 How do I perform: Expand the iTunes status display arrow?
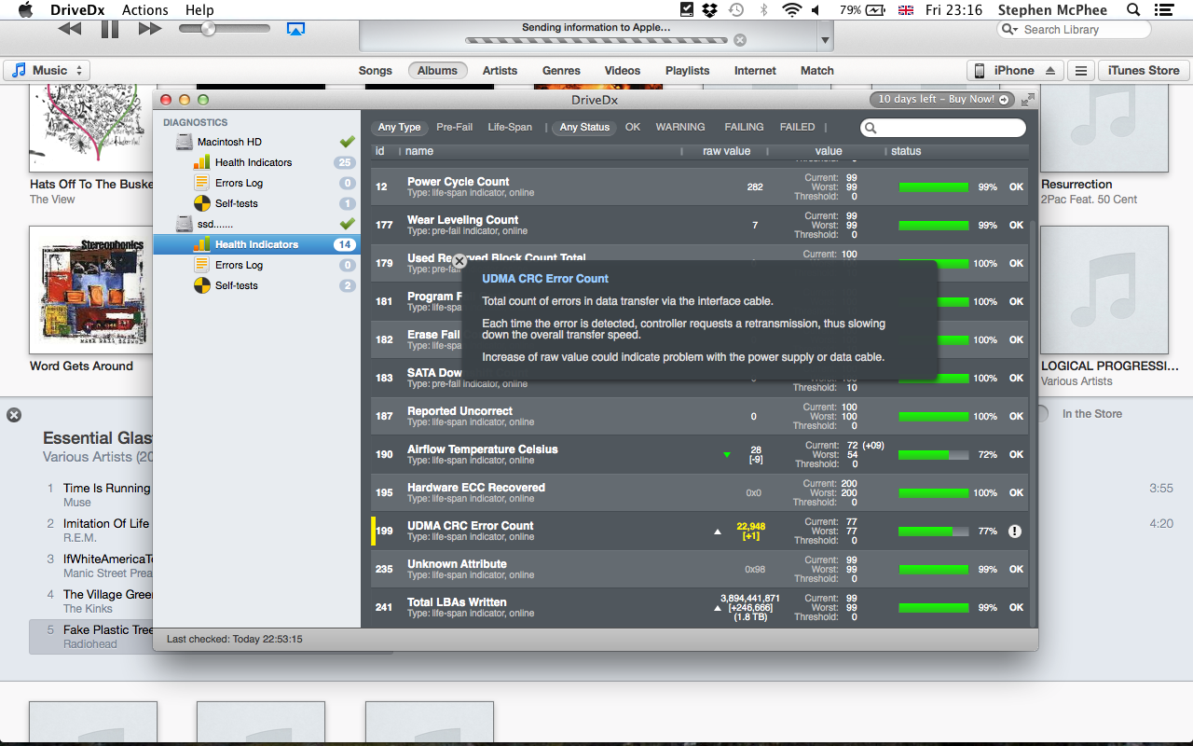tap(825, 41)
